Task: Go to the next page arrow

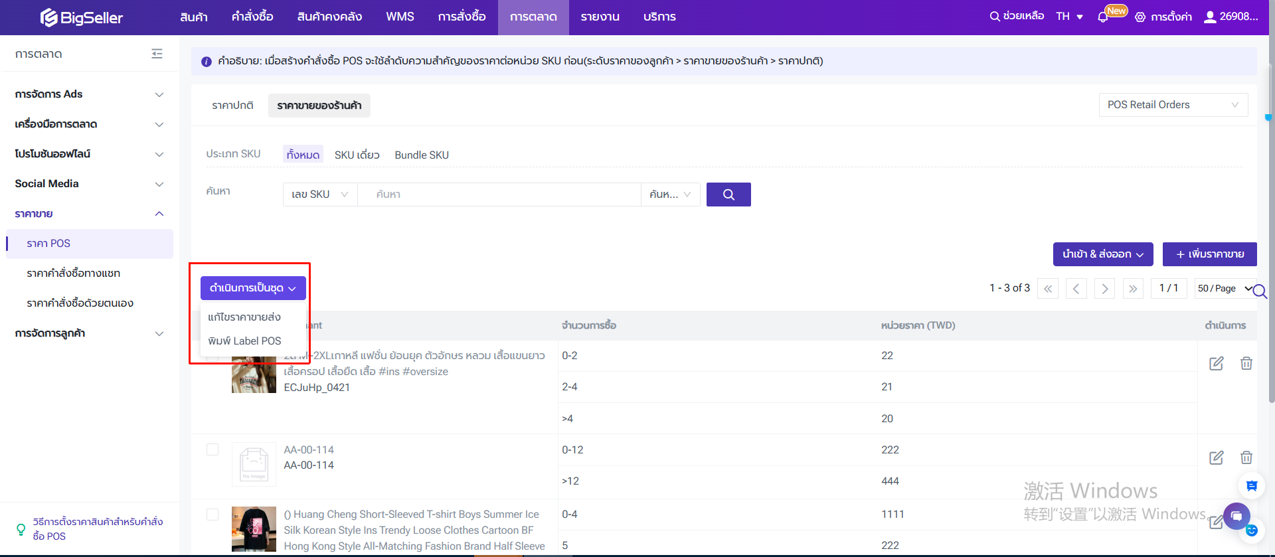Action: click(1104, 289)
